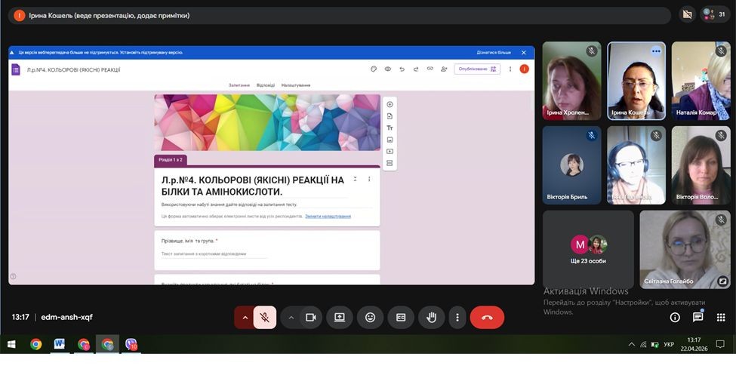Open the form help question-mark icon
The height and width of the screenshot is (372, 736).
[13, 276]
